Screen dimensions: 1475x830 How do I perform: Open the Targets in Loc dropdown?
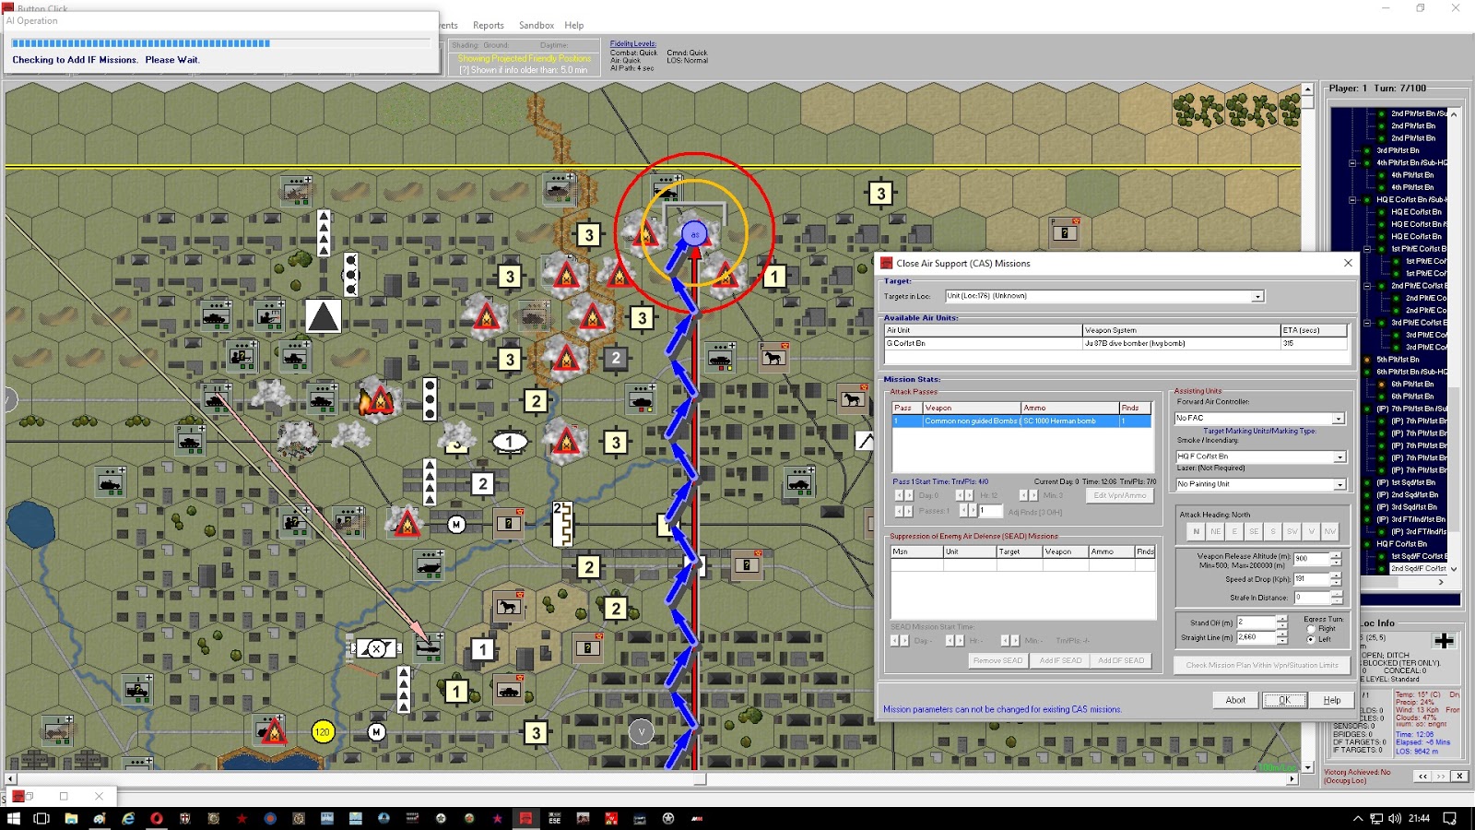(1257, 296)
